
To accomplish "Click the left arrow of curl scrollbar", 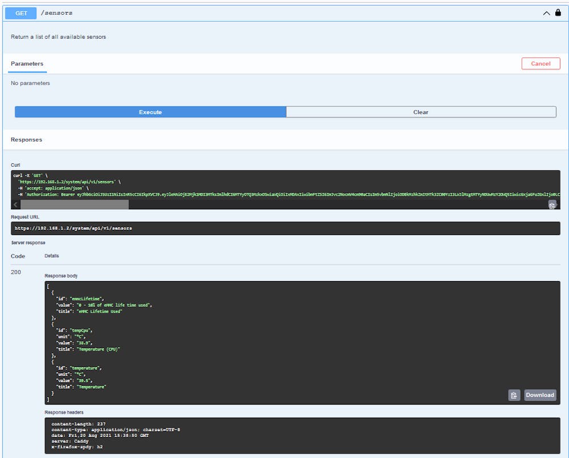I will (x=16, y=204).
